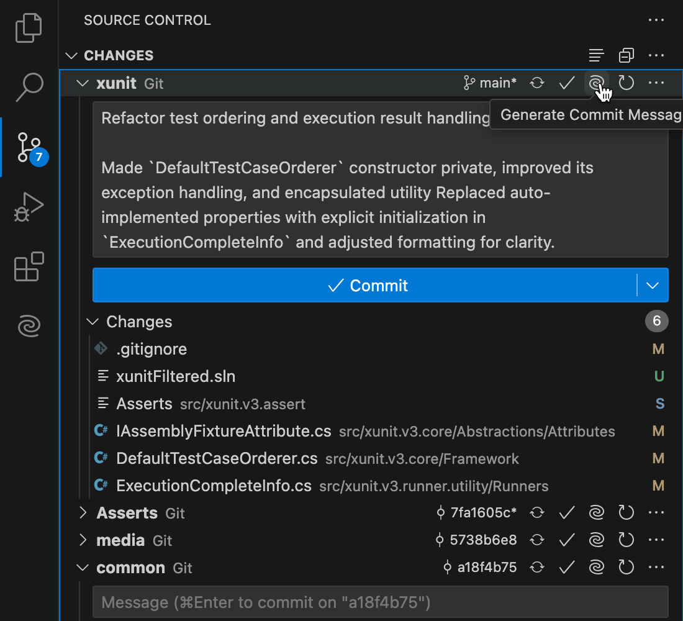Viewport: 683px width, 621px height.
Task: Commit the media repository via its checkmark icon
Action: tap(567, 540)
